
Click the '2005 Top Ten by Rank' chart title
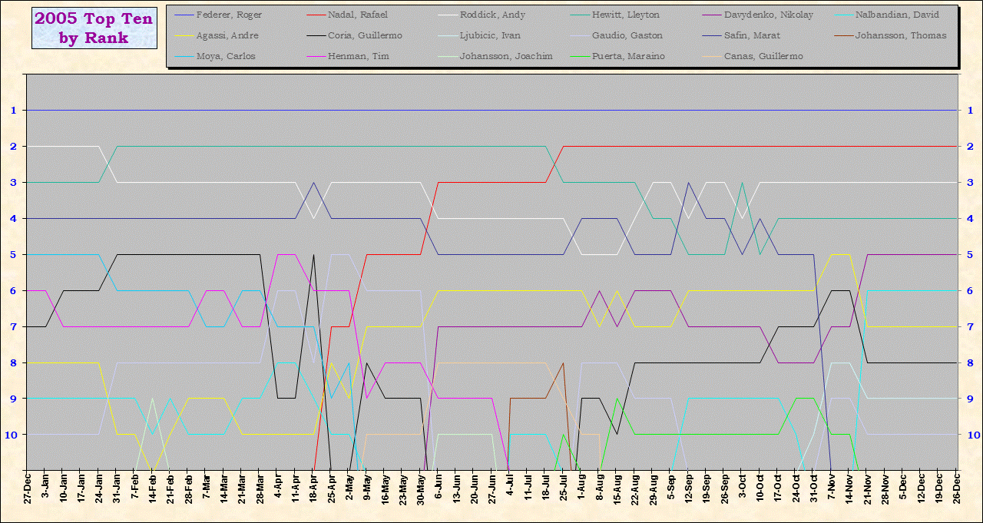94,28
